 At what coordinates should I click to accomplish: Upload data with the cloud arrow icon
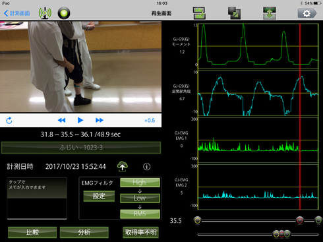[123, 166]
